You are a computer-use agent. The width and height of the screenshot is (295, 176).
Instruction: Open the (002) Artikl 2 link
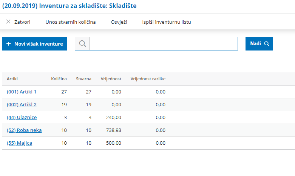point(22,104)
